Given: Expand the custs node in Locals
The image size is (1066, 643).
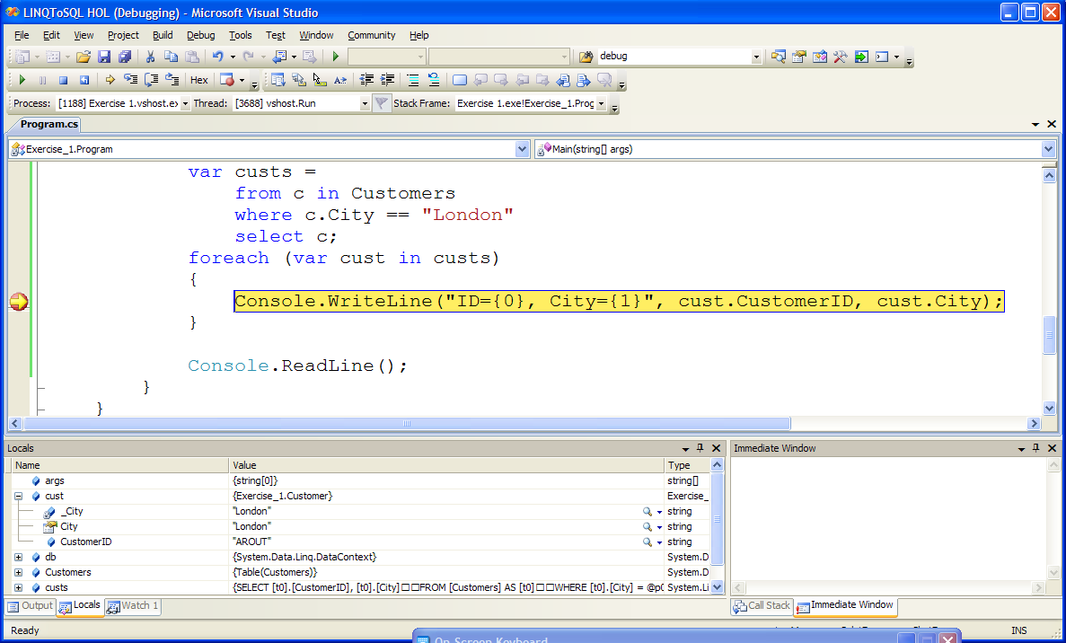Looking at the screenshot, I should tap(18, 588).
